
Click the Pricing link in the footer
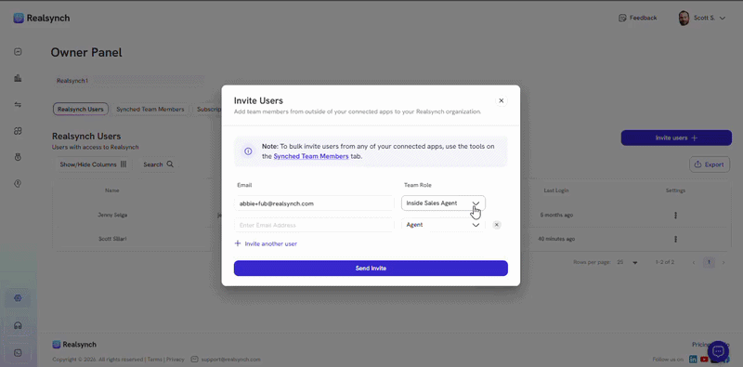point(700,345)
